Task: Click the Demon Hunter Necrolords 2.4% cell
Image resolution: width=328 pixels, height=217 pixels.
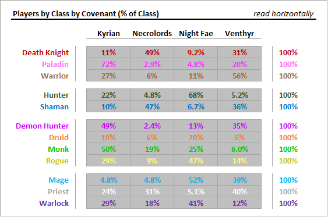Action: click(x=152, y=126)
